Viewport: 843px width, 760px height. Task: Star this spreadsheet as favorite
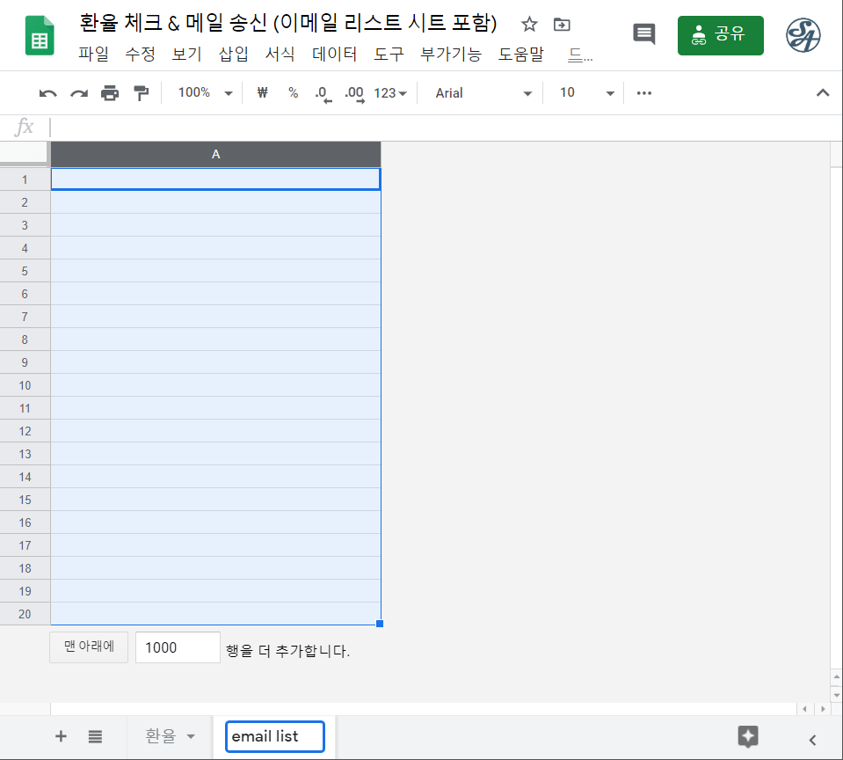coord(529,26)
